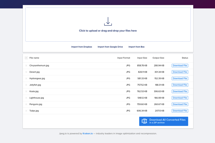Remove Desert.jpg using its X icon

pos(26,72)
